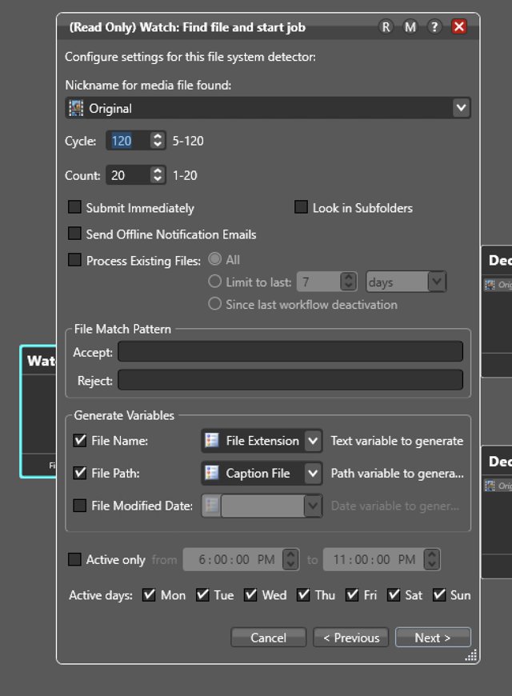Uncheck the Sun active day
This screenshot has width=512, height=696.
pos(439,594)
